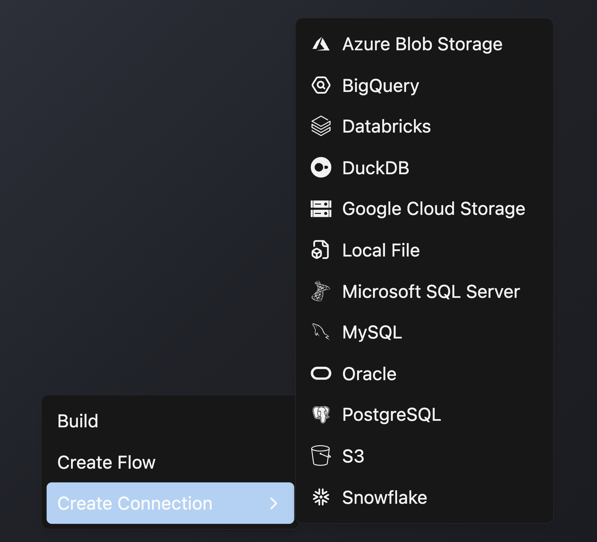597x542 pixels.
Task: Click the BigQuery hexagon icon
Action: [x=321, y=85]
